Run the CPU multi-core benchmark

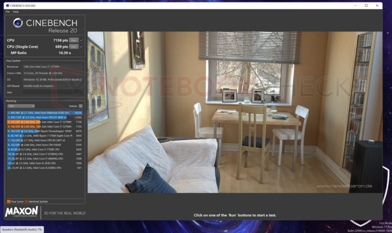[74, 40]
